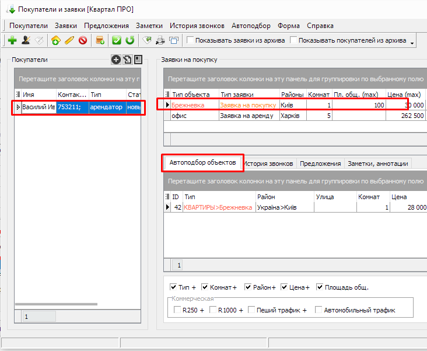The height and width of the screenshot is (351, 427).
Task: Sort by 'Цена (max)' column header
Action: point(405,95)
